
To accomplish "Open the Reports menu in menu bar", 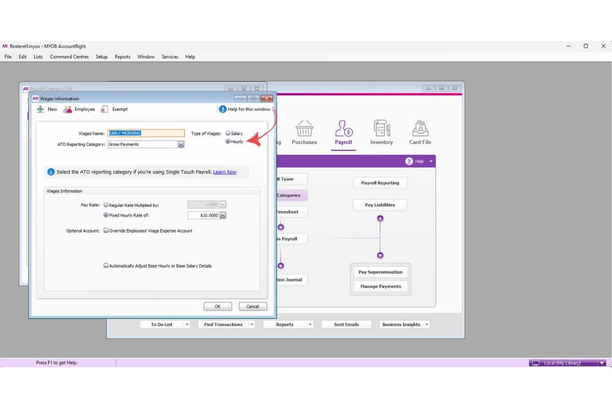I will click(122, 57).
